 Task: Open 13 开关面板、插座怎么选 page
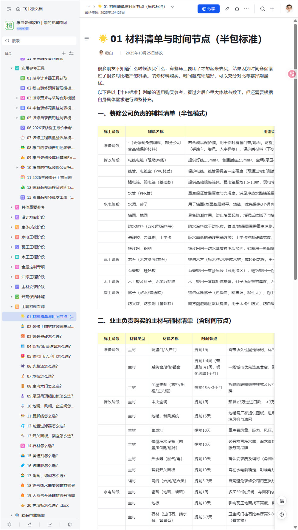click(x=50, y=436)
